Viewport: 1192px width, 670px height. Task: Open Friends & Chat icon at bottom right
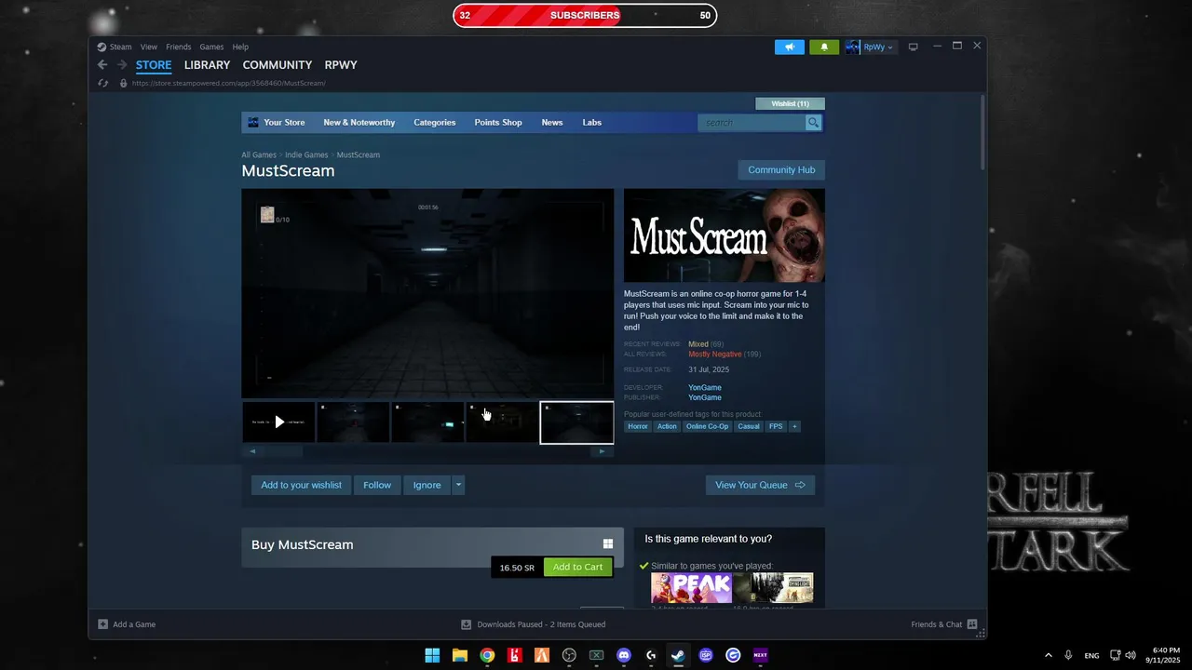pyautogui.click(x=972, y=624)
